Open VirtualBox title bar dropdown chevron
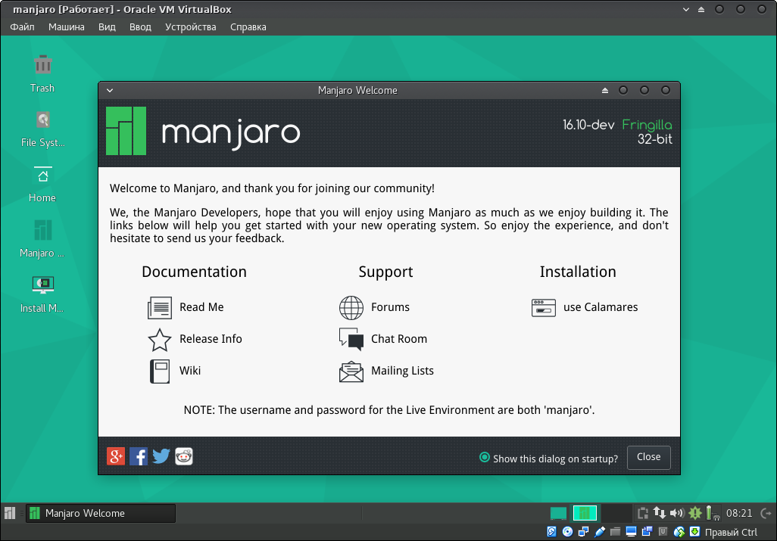Screen dimensions: 777x541 [x=686, y=9]
